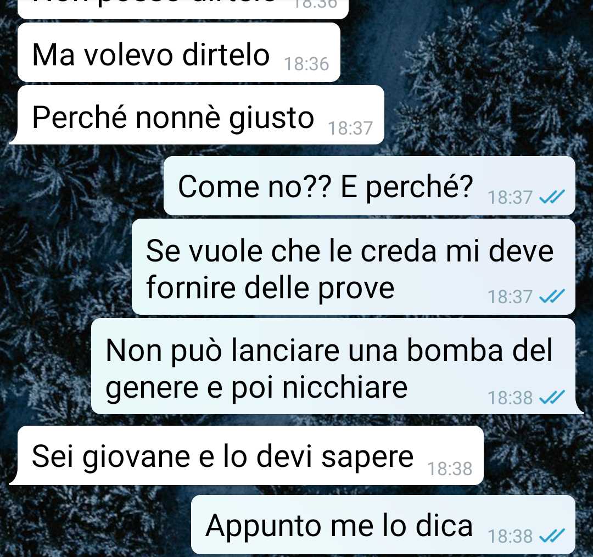593x557 pixels.
Task: Tap the 18:38 timestamp on 'Sei giovane' message
Action: 450,469
